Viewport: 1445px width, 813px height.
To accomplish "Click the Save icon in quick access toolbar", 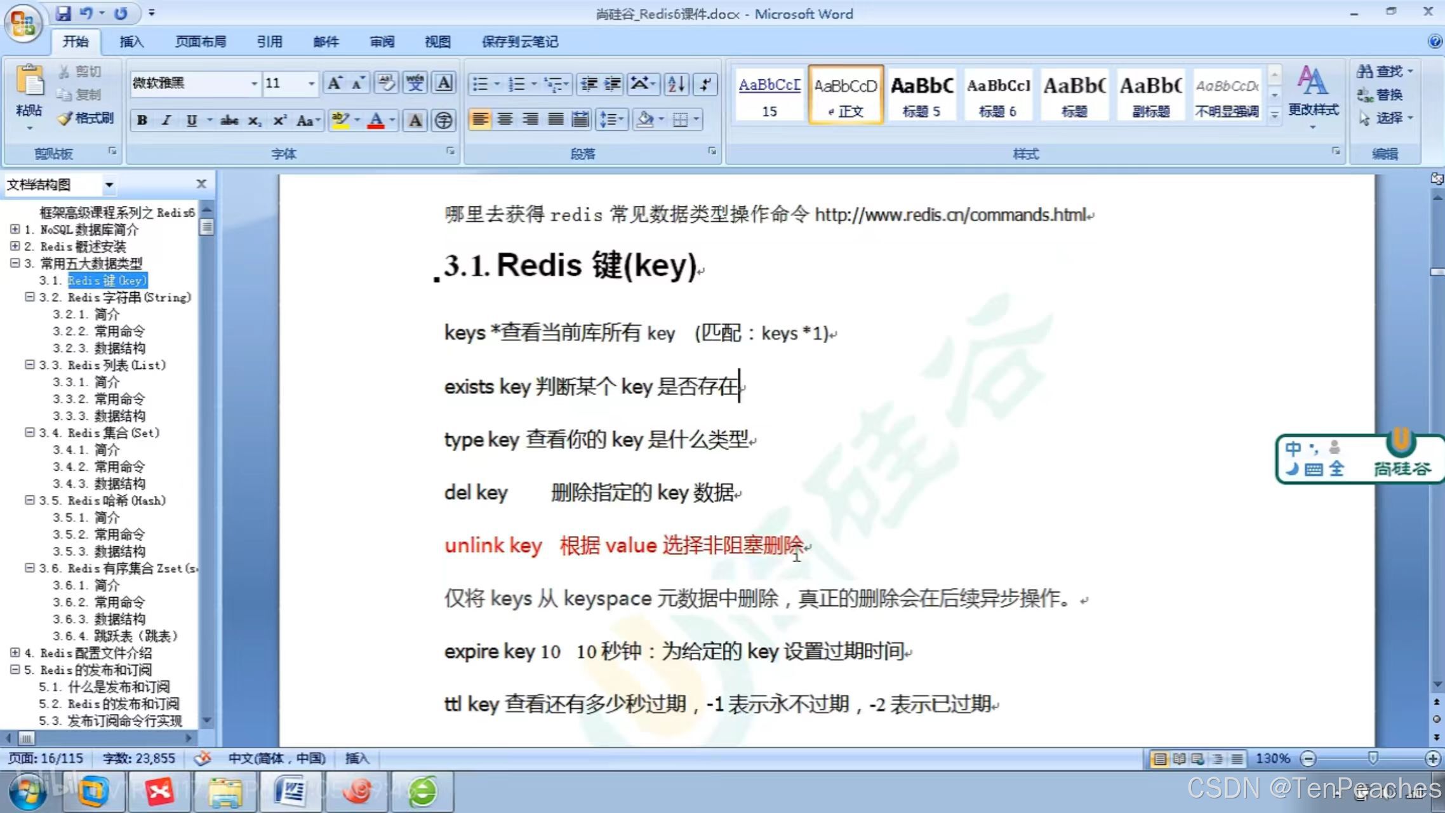I will (x=63, y=13).
